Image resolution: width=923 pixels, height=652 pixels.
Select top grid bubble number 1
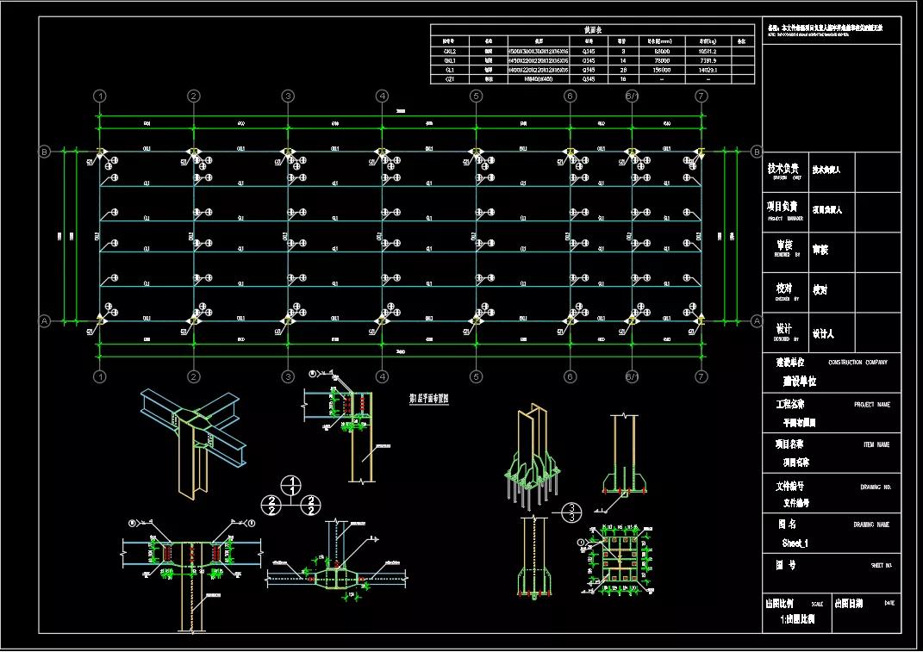(x=100, y=96)
